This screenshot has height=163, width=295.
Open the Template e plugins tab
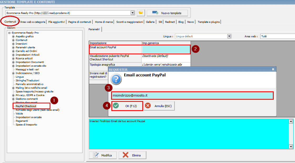[209, 22]
